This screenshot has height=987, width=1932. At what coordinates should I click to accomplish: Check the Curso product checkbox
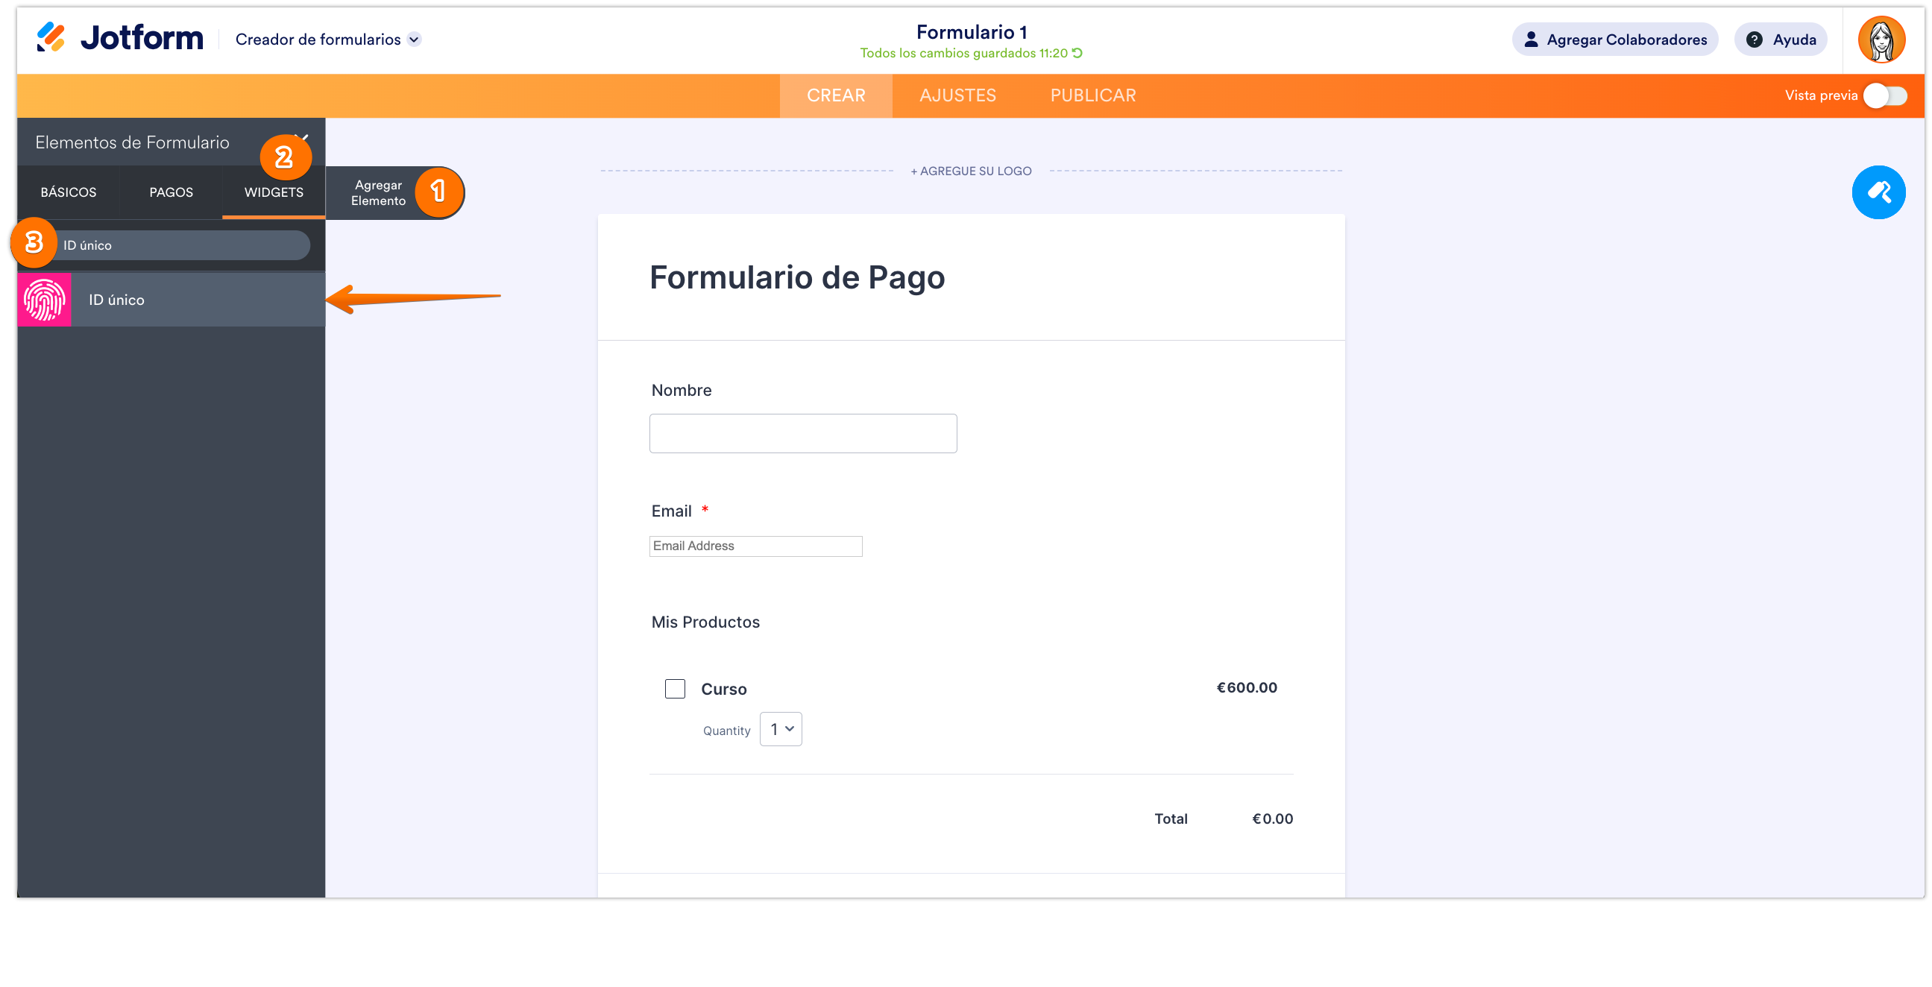(x=675, y=689)
